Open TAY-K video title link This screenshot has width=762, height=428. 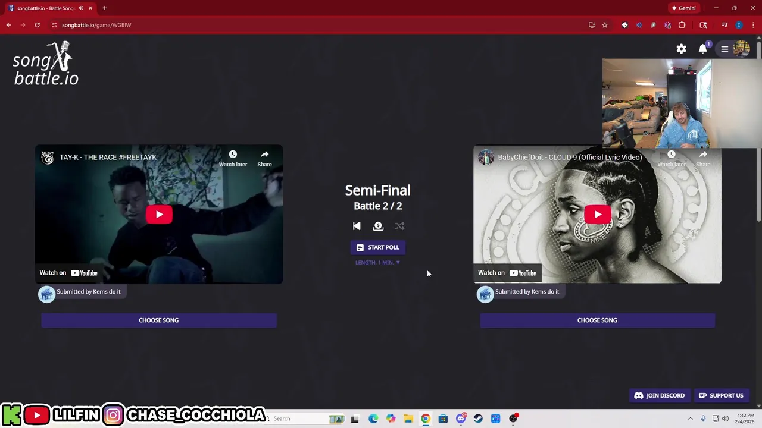pyautogui.click(x=108, y=158)
